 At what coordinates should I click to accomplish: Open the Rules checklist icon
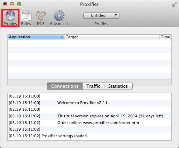pyautogui.click(x=26, y=16)
